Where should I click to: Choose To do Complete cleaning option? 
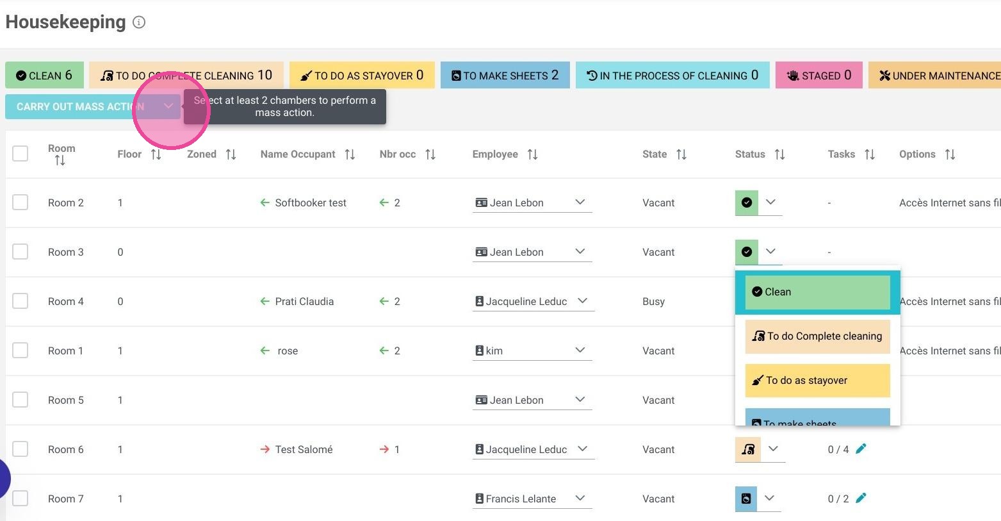818,336
